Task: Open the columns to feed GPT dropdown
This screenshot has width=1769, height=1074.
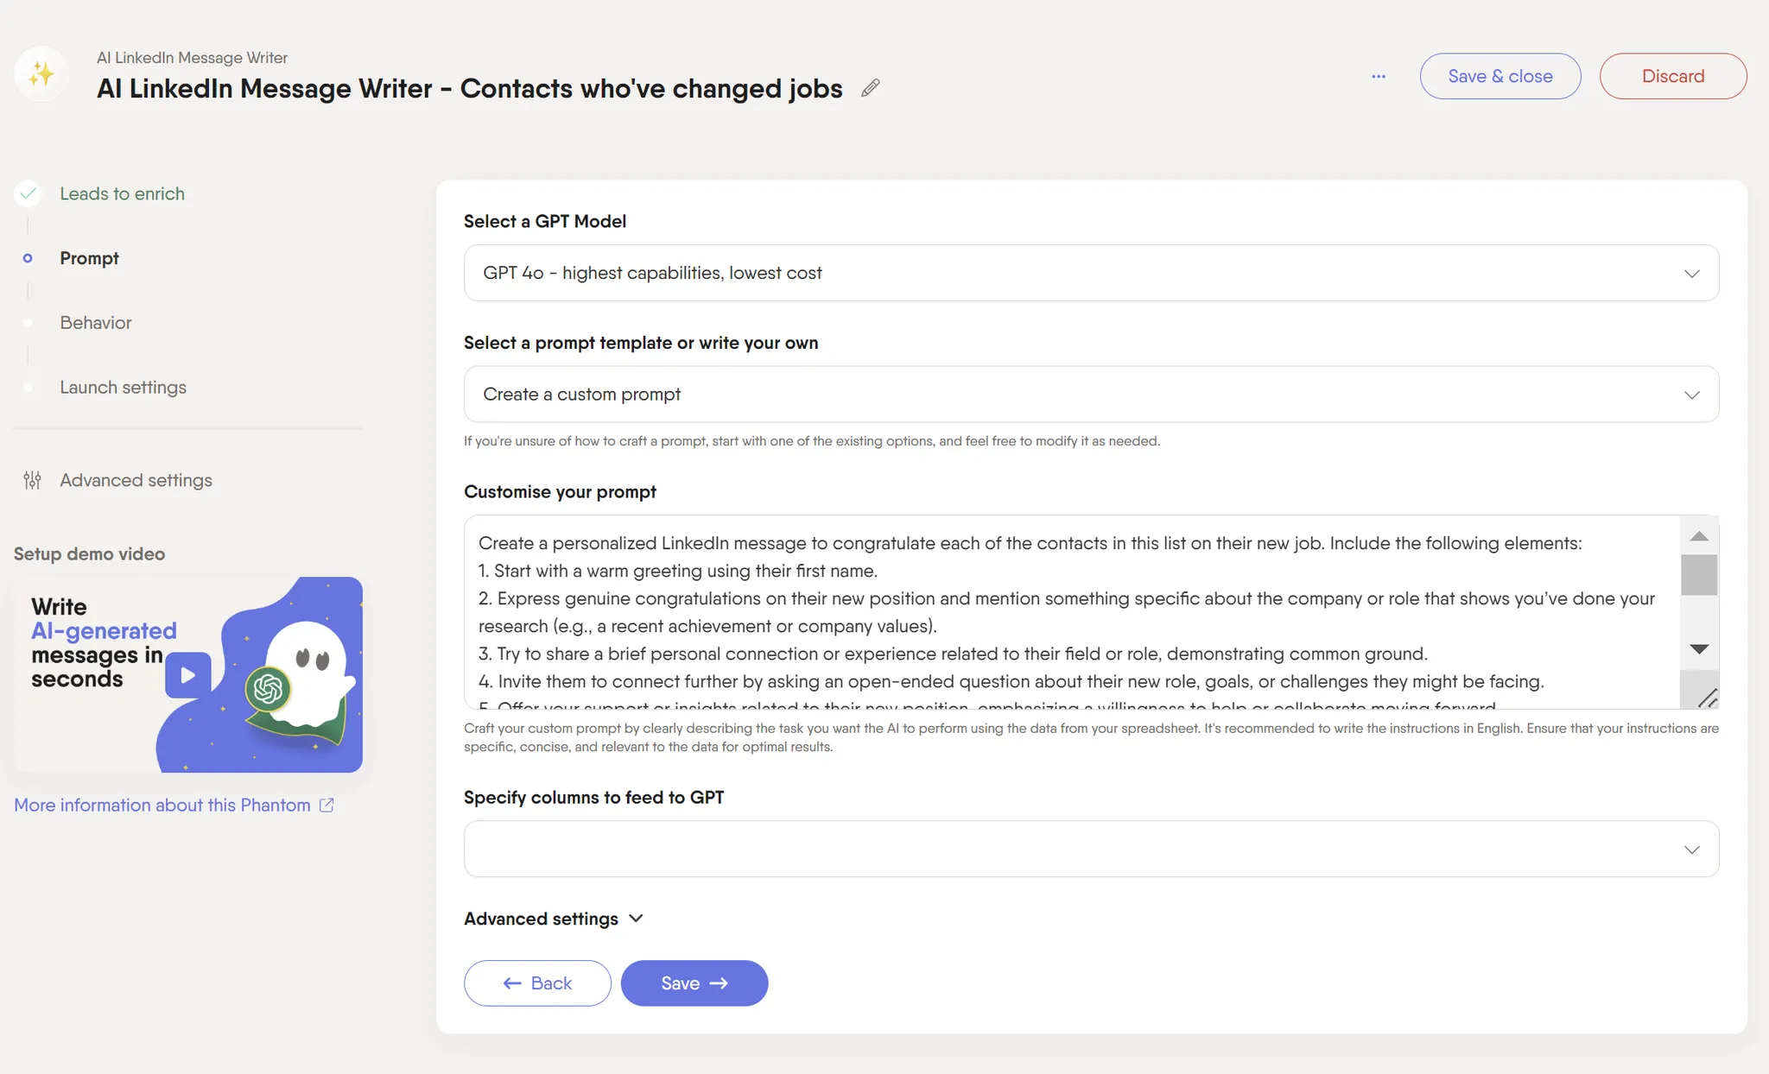Action: tap(1091, 849)
